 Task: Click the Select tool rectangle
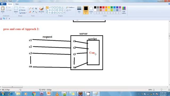coord(16,9)
